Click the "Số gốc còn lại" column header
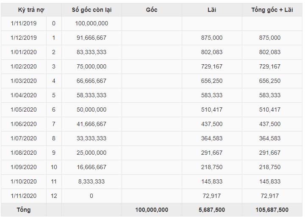 (91, 10)
